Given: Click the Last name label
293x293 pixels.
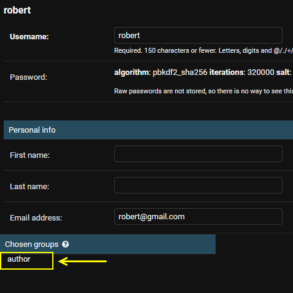Looking at the screenshot, I should tap(29, 187).
